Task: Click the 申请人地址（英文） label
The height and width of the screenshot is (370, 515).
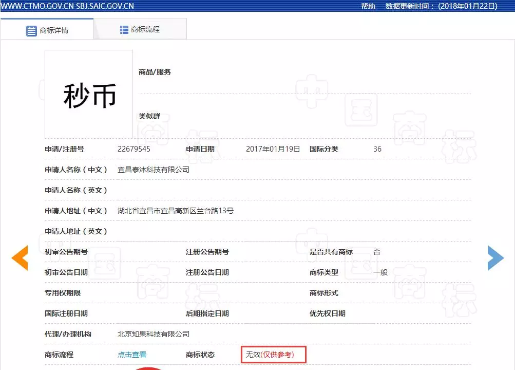Action: pyautogui.click(x=76, y=231)
